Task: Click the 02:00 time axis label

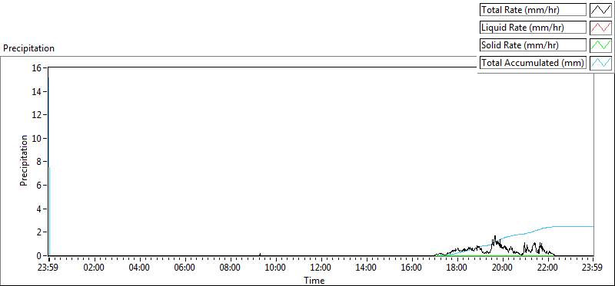Action: pos(94,268)
